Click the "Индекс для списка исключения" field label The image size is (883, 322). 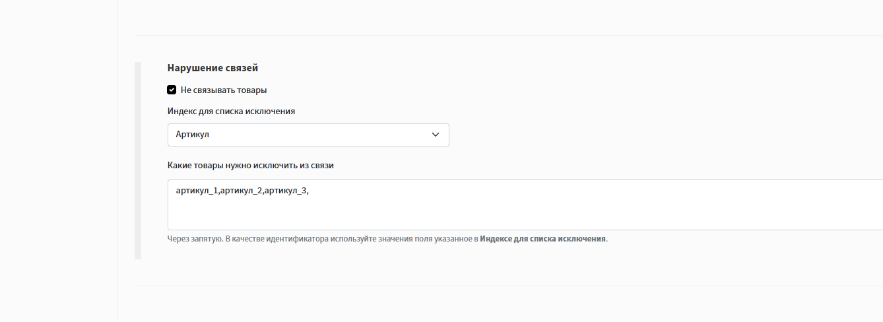(231, 111)
